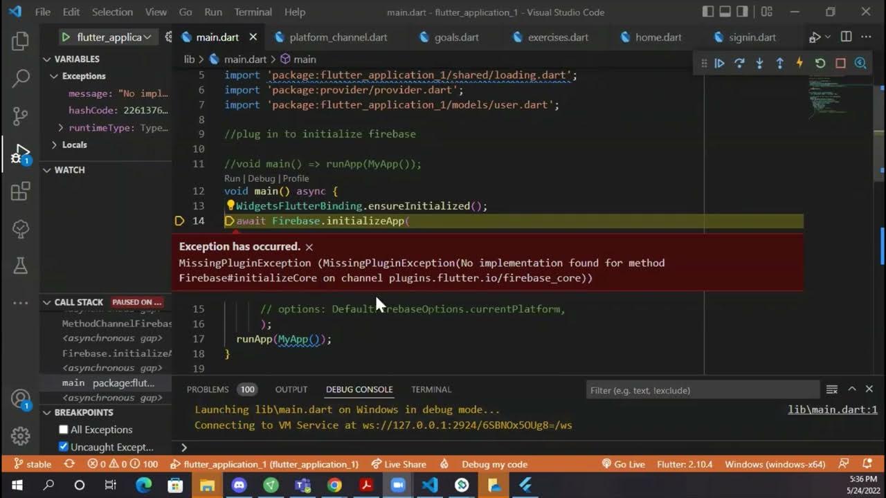Open Discord from the taskbar
886x498 pixels.
point(239,485)
